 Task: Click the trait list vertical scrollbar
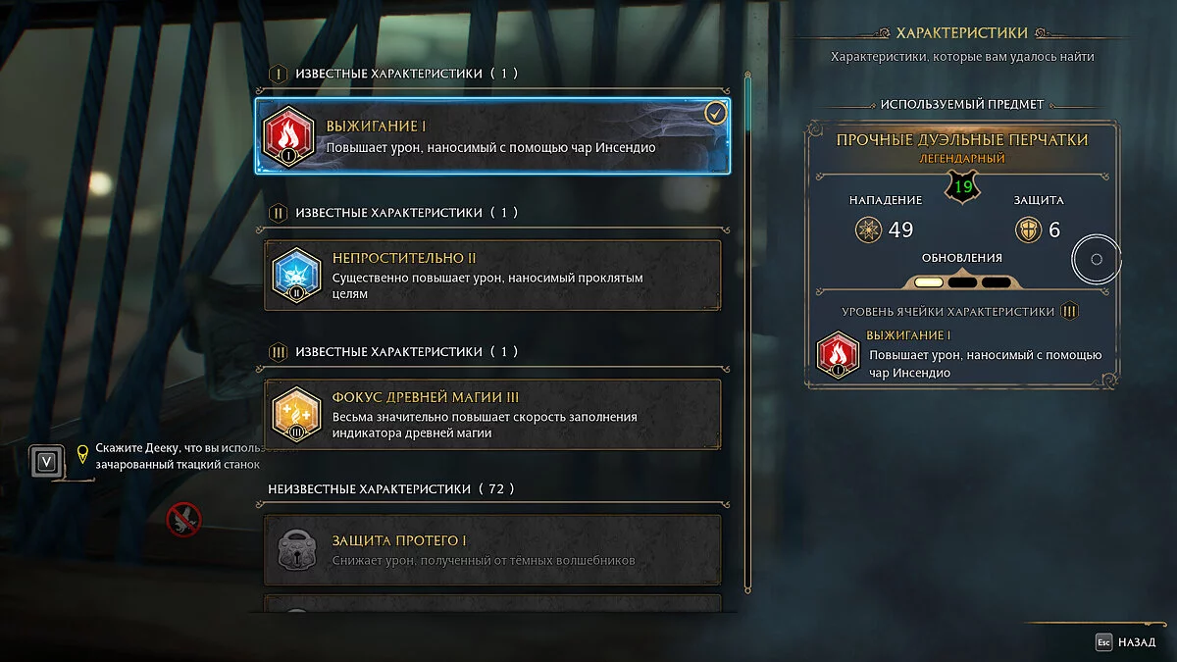point(747,333)
